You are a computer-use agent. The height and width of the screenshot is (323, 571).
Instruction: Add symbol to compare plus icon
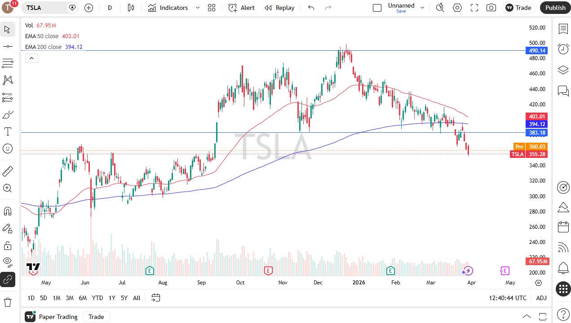point(89,8)
